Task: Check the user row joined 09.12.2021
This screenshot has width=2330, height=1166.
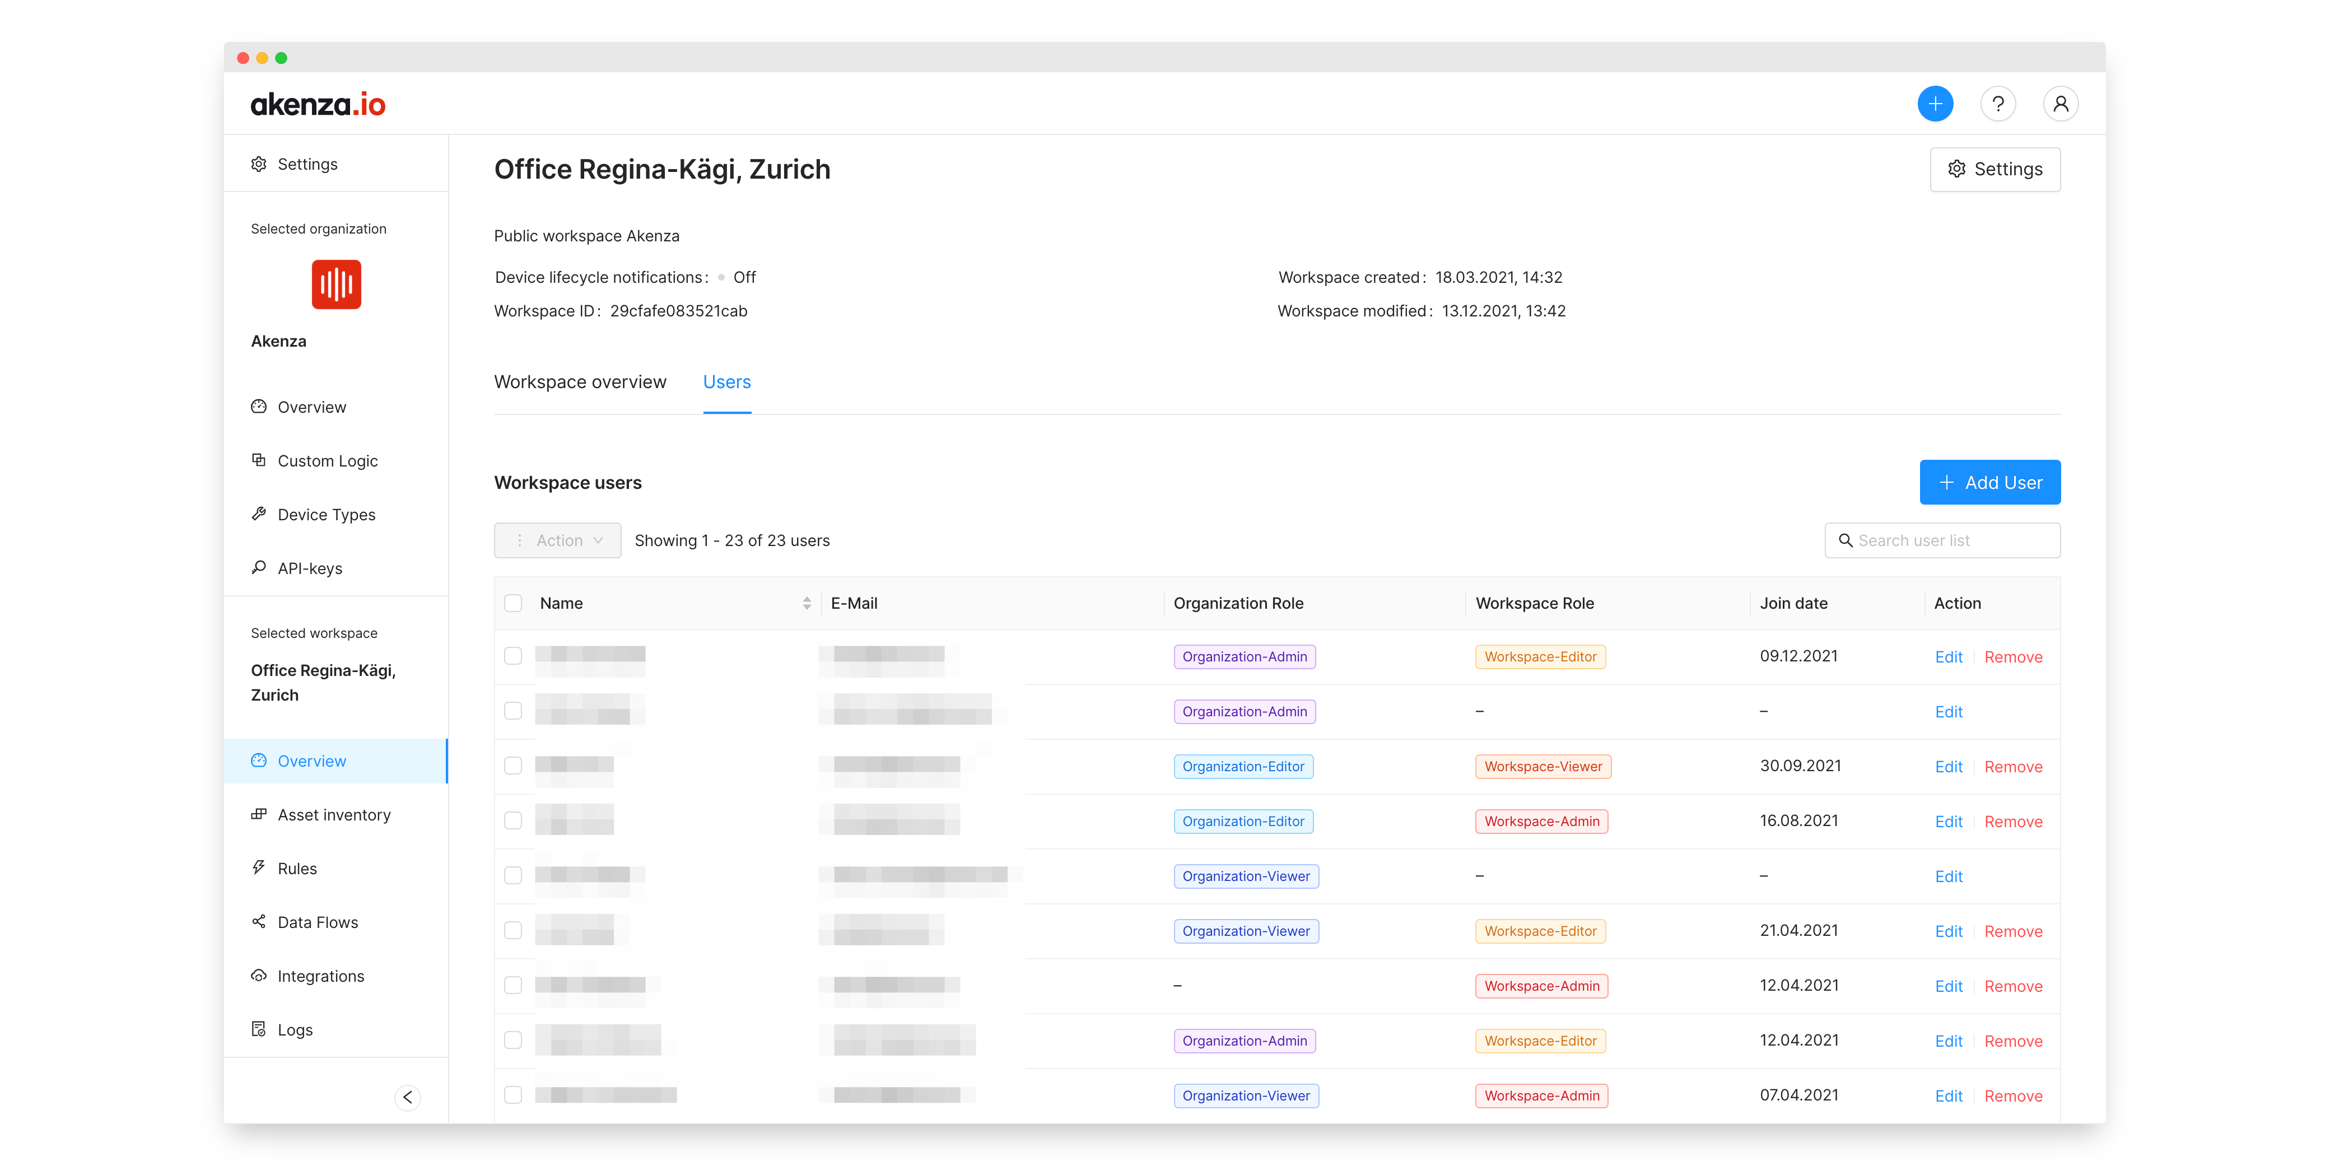Action: pyautogui.click(x=513, y=656)
